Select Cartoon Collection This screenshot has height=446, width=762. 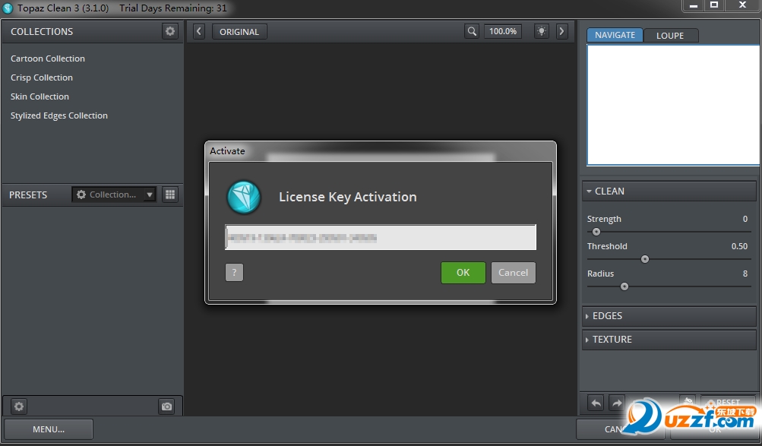point(48,59)
